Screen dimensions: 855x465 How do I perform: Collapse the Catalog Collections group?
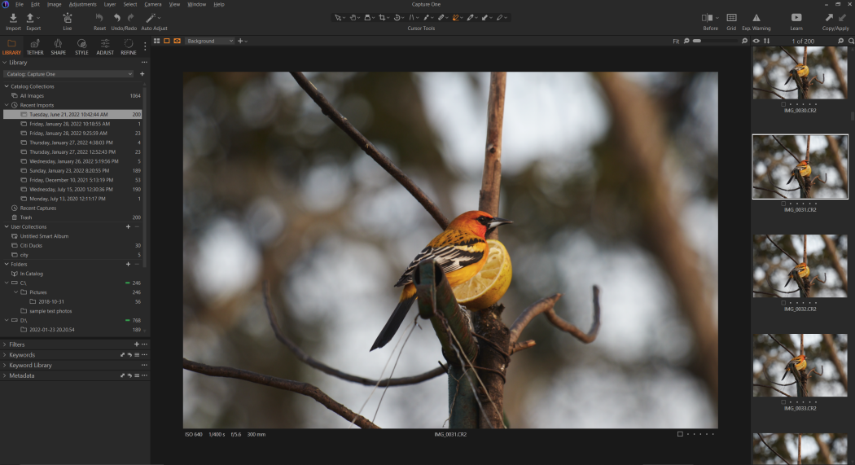[7, 86]
